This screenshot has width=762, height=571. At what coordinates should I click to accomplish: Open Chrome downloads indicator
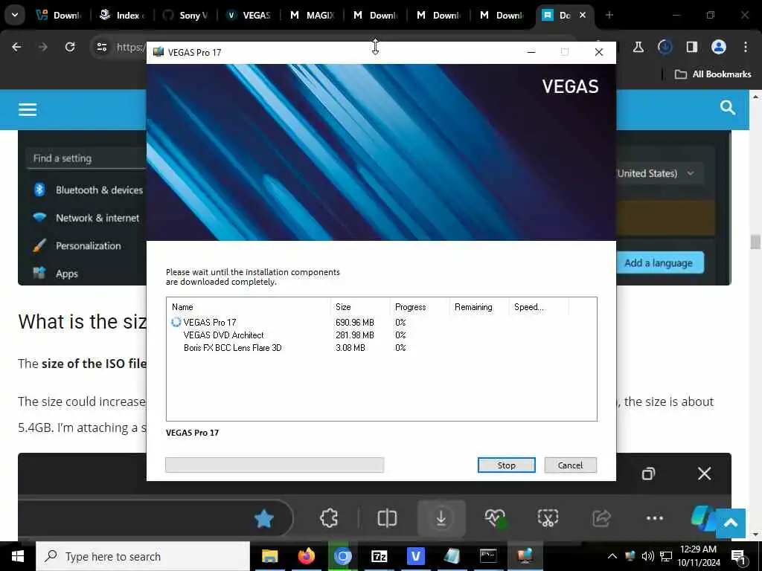point(665,47)
